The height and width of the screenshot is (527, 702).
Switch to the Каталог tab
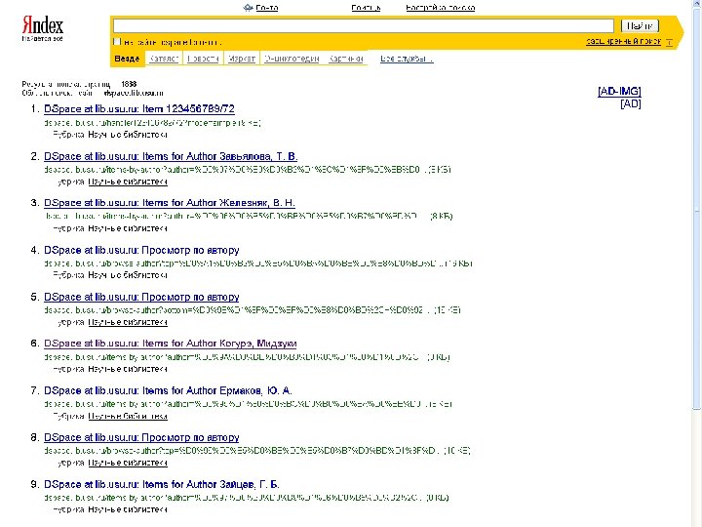(164, 59)
